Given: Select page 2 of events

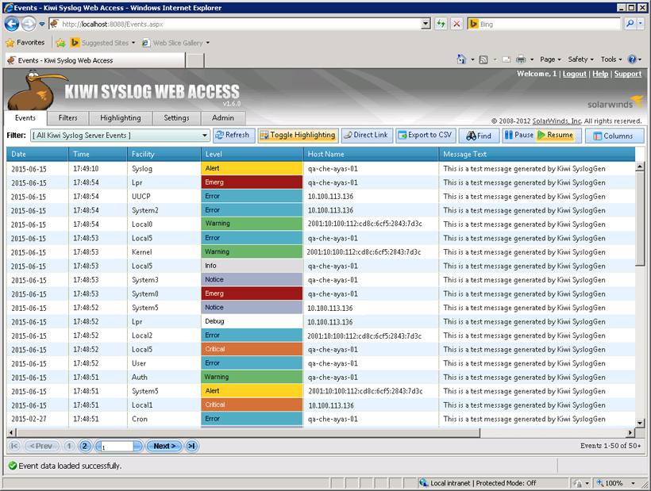Looking at the screenshot, I should click(x=84, y=446).
